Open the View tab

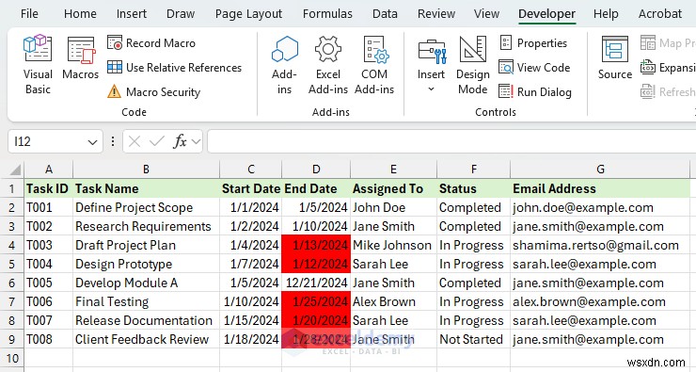point(486,14)
